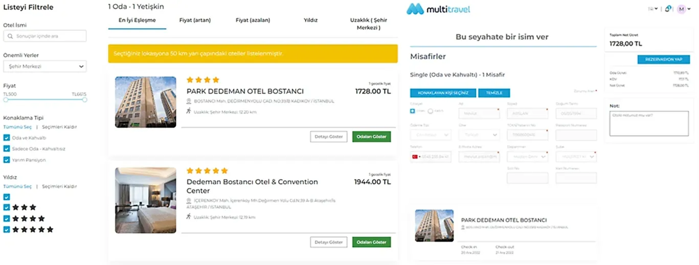Click Bu seyahate bir isim ver title
This screenshot has width=699, height=265.
[x=502, y=37]
